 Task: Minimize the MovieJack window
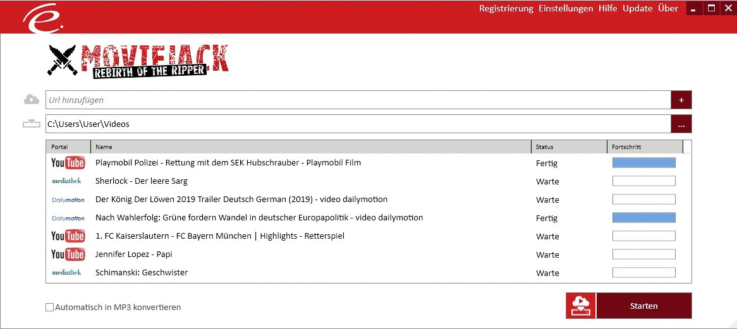(695, 8)
